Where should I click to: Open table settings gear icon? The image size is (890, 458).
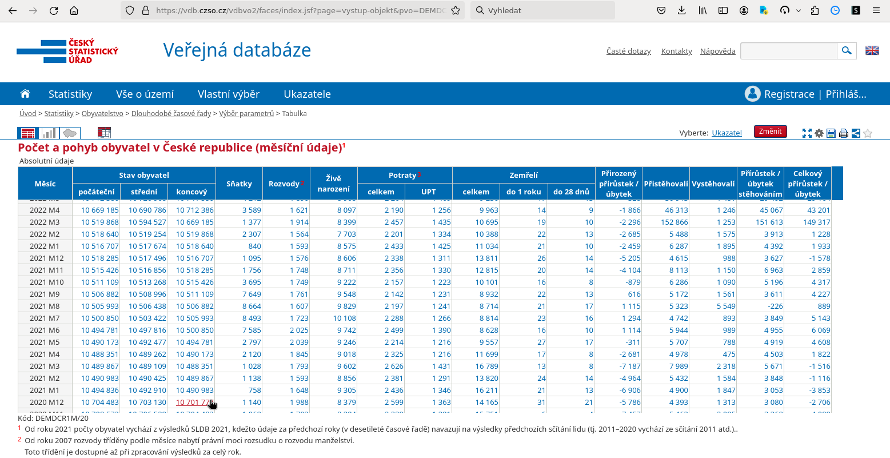pos(819,133)
